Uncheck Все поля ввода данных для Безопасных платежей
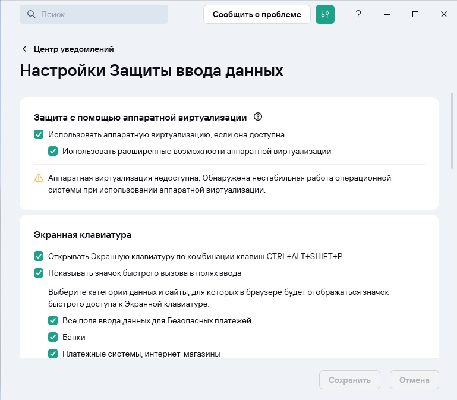This screenshot has width=457, height=400. [53, 320]
